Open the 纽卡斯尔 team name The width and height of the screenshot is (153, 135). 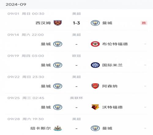click(41, 128)
